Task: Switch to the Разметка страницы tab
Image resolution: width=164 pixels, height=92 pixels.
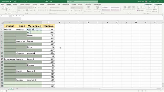Action: pos(25,4)
